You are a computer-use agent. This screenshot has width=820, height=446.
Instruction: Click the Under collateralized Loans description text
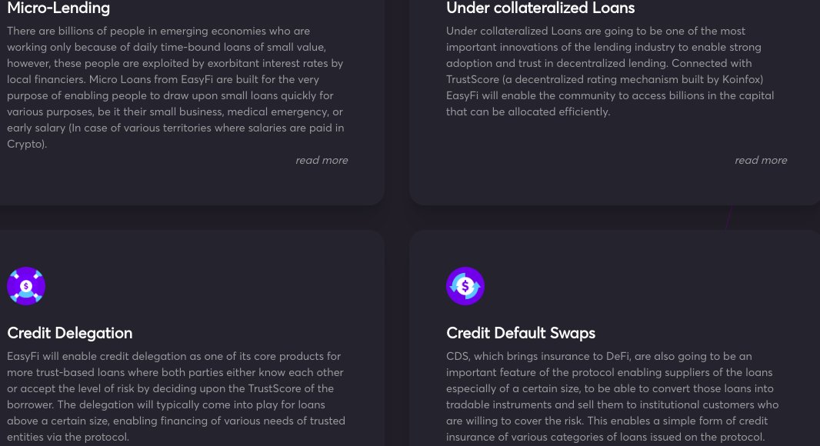pos(610,71)
